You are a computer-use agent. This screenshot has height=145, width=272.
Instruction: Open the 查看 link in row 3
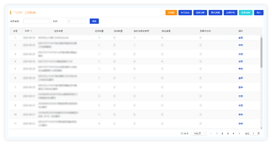tap(241, 54)
